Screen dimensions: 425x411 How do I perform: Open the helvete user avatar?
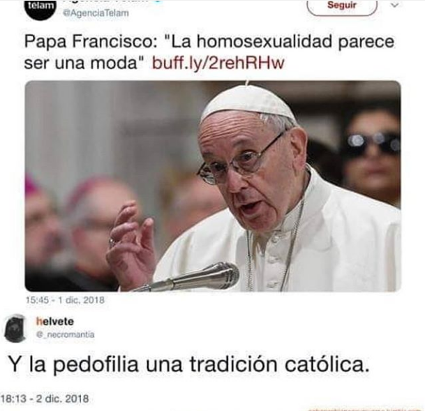[16, 328]
